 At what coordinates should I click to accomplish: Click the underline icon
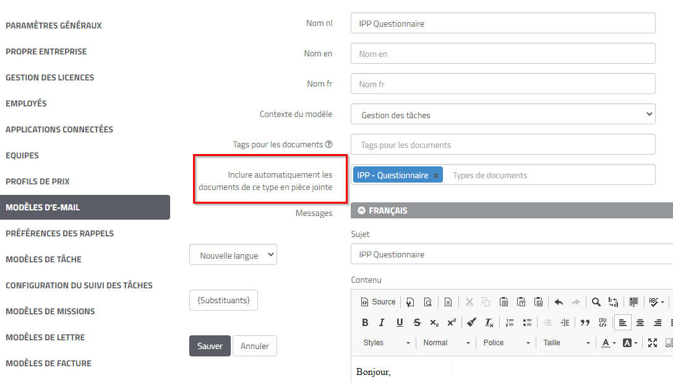(x=400, y=322)
